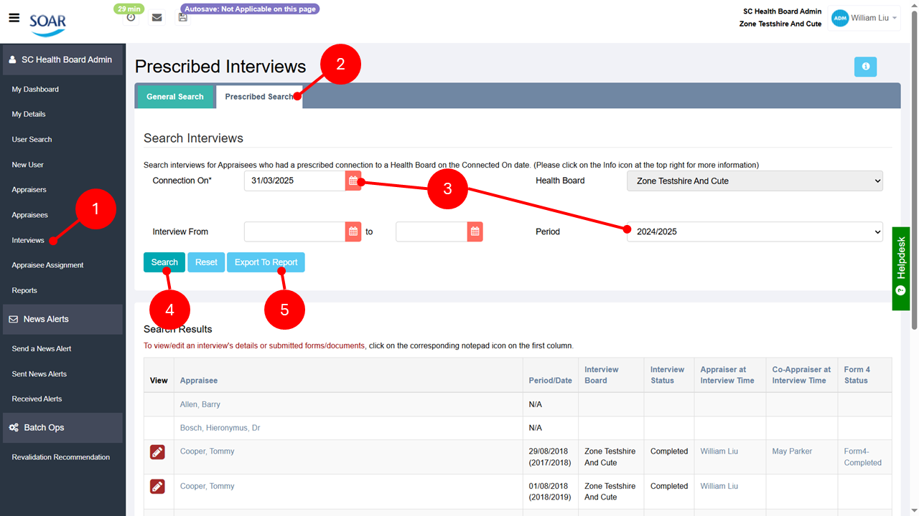The image size is (919, 516).
Task: Expand the Period dropdown
Action: (754, 231)
